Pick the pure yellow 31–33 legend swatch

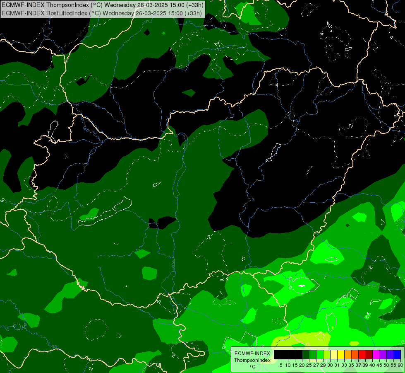pyautogui.click(x=341, y=354)
